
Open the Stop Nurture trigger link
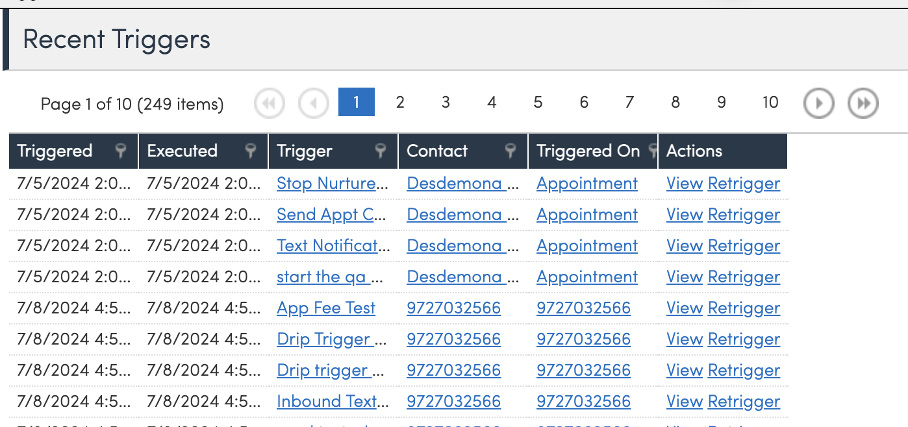(x=331, y=184)
